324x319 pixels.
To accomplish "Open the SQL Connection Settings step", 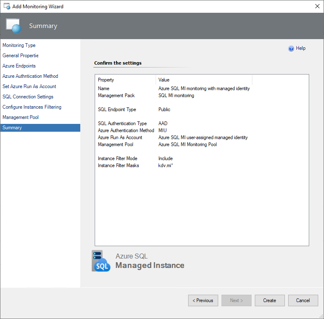I will click(28, 97).
